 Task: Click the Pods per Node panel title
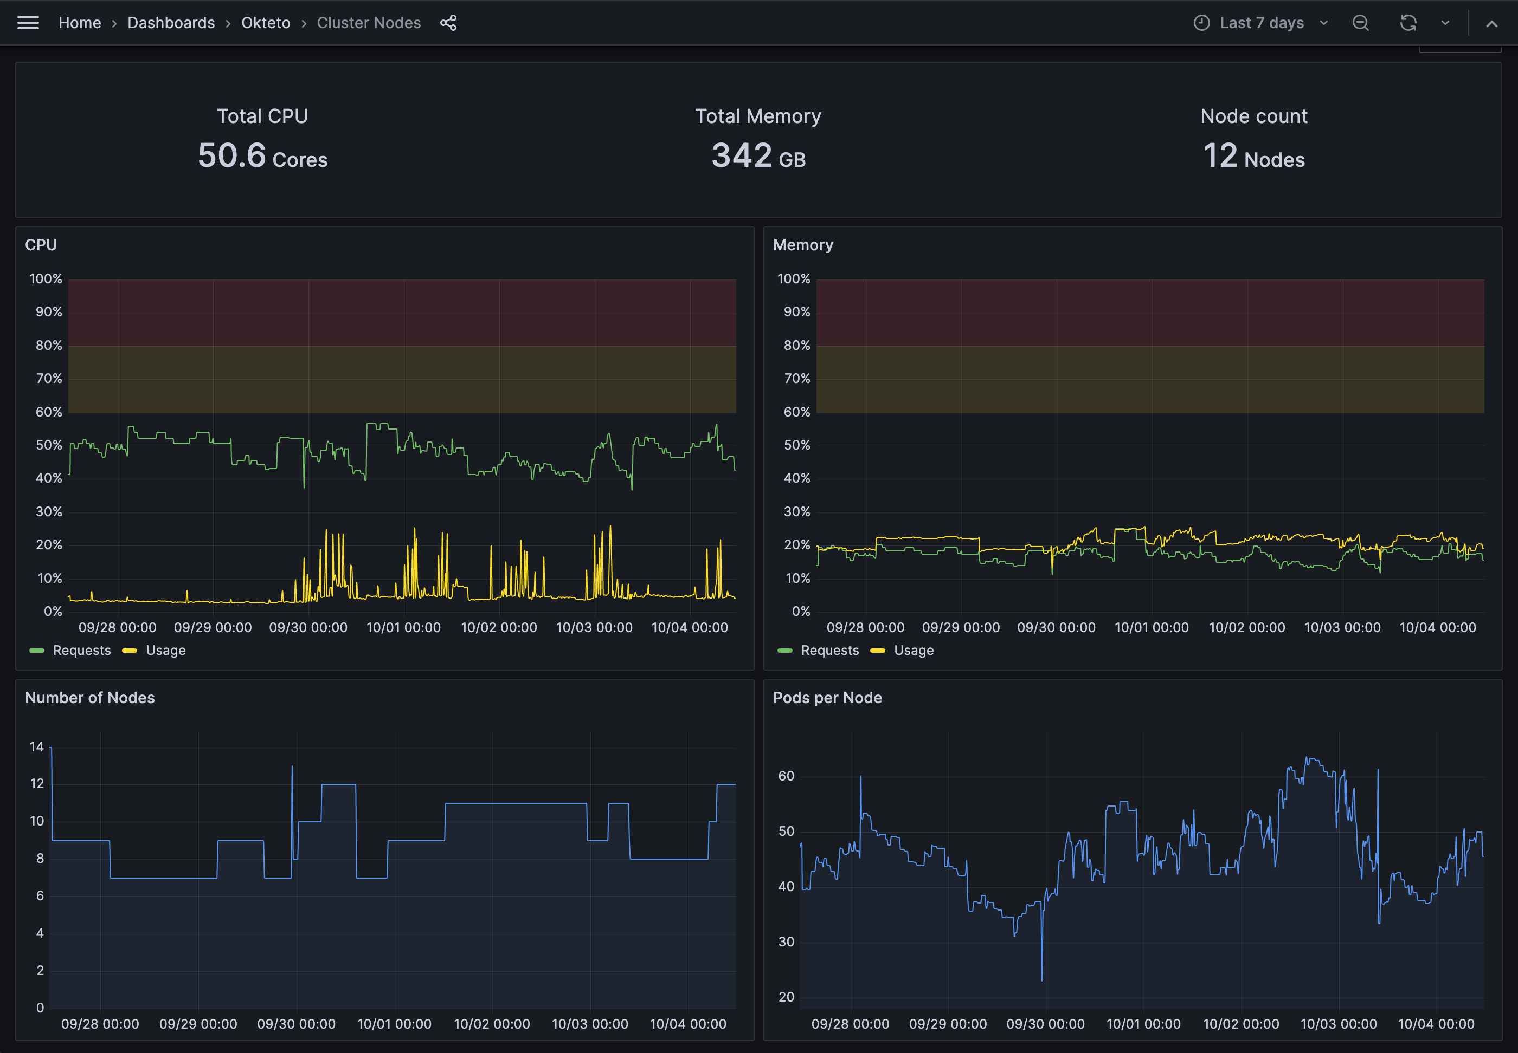(827, 697)
